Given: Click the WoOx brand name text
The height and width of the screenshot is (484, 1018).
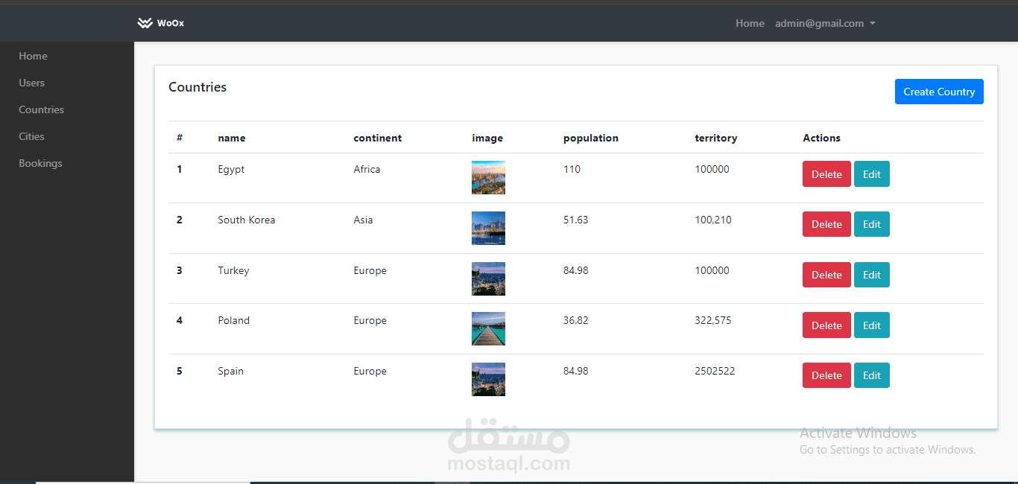Looking at the screenshot, I should pos(171,23).
